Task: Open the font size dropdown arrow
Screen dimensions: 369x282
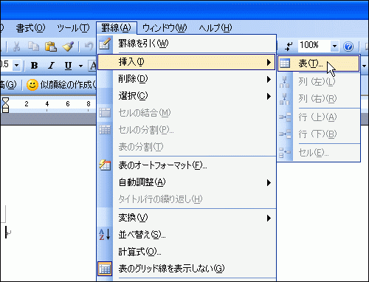Action: click(x=17, y=66)
